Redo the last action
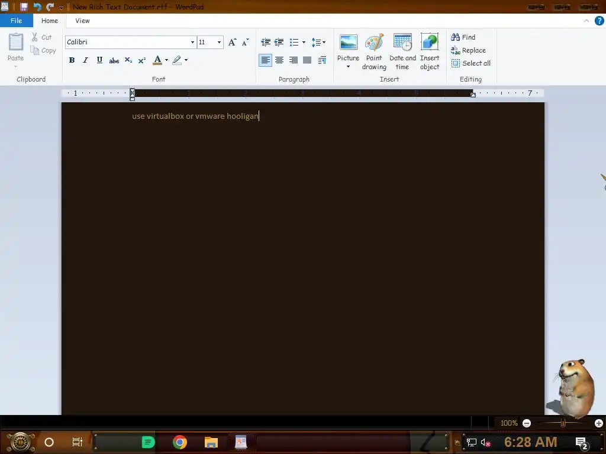606x454 pixels. pyautogui.click(x=50, y=7)
